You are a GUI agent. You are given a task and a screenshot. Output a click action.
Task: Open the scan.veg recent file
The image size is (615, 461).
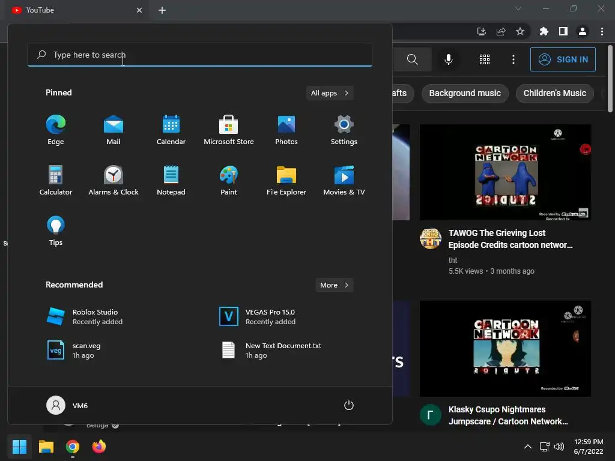[x=73, y=351]
